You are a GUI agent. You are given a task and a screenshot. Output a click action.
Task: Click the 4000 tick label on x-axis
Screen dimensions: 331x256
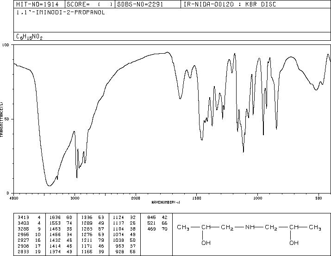tap(14, 198)
